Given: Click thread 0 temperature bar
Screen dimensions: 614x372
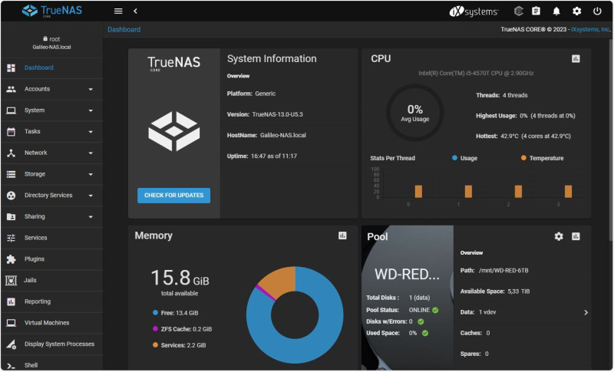Looking at the screenshot, I should pos(418,192).
